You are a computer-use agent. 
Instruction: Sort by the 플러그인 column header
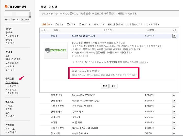[109, 30]
